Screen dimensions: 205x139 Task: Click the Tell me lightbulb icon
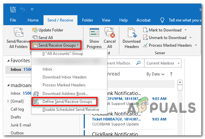162,20
